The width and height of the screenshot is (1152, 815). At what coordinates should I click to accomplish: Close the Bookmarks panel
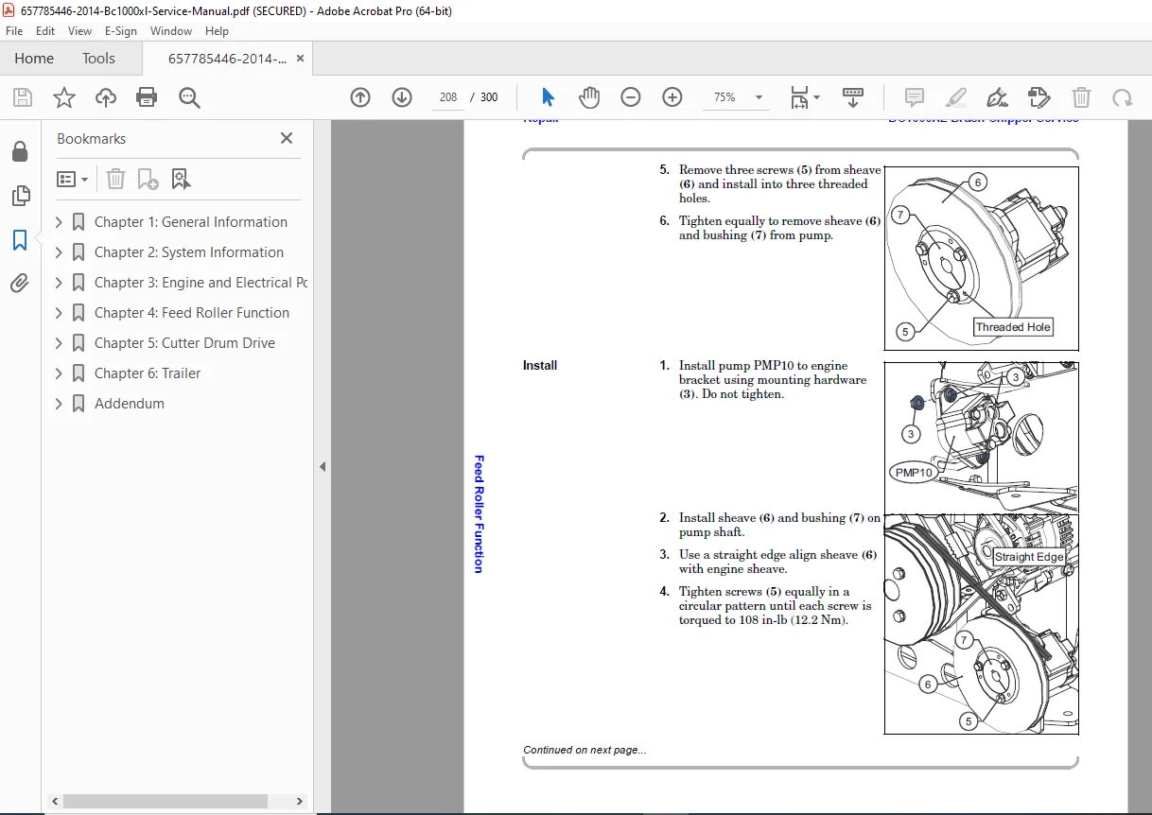[x=287, y=138]
